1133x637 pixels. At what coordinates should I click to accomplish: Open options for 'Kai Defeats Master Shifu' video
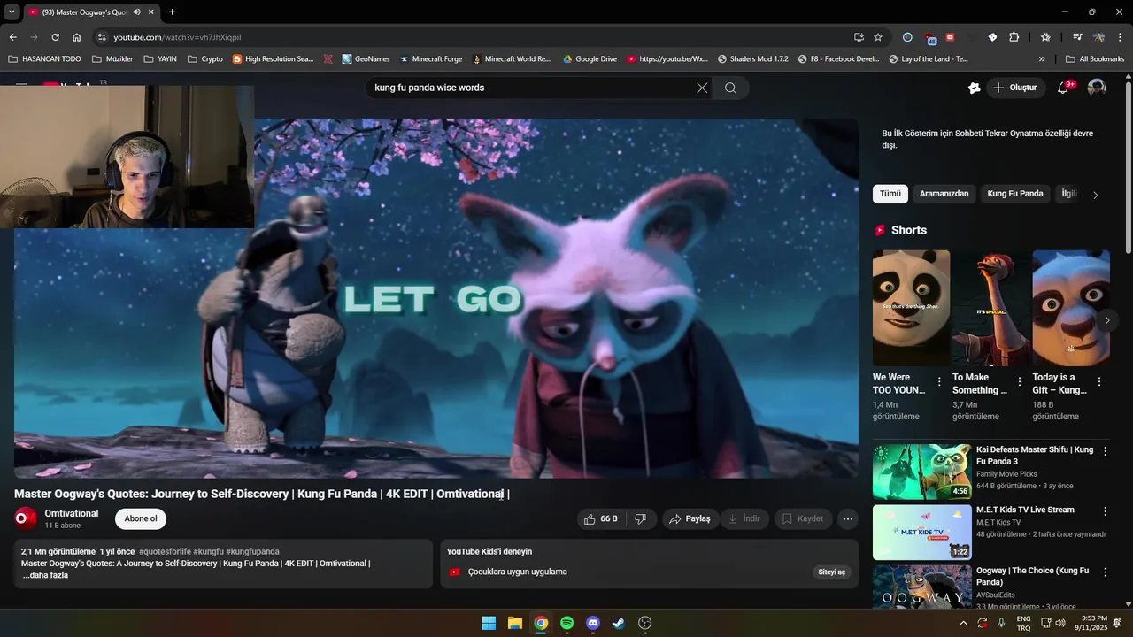pos(1105,451)
